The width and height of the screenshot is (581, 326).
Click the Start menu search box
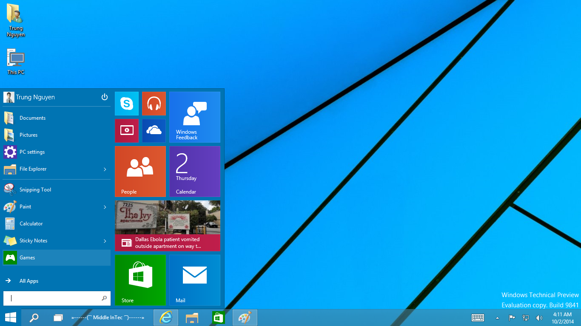click(57, 298)
